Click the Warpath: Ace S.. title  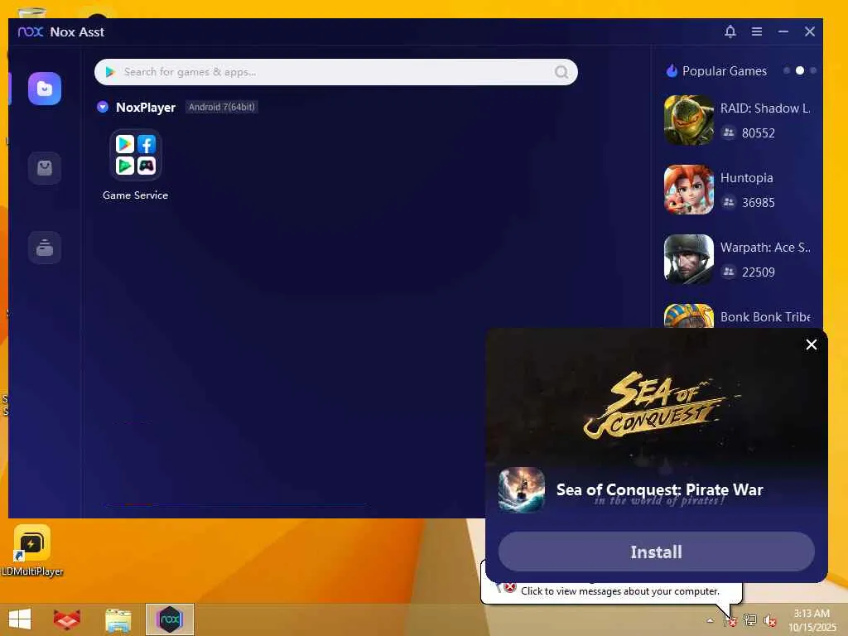764,248
